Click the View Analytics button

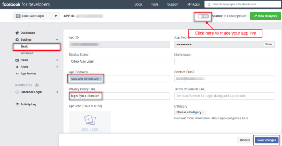pos(265,16)
